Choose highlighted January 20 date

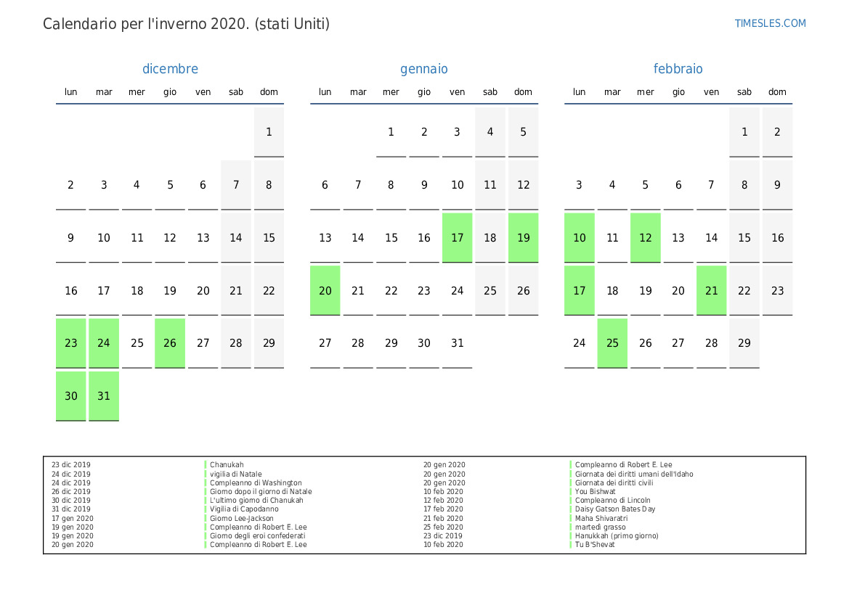(x=325, y=291)
